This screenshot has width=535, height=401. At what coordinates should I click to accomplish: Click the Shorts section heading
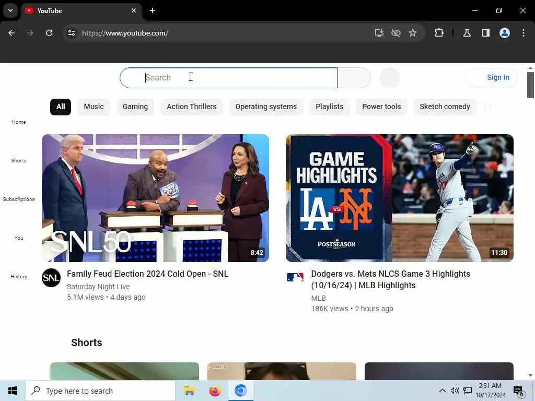[x=87, y=343]
